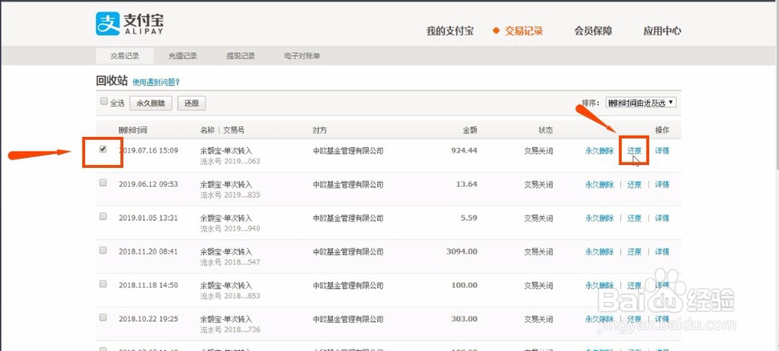Uncheck the 2019.07.16 15:09 row checkbox
779x351 pixels.
104,149
